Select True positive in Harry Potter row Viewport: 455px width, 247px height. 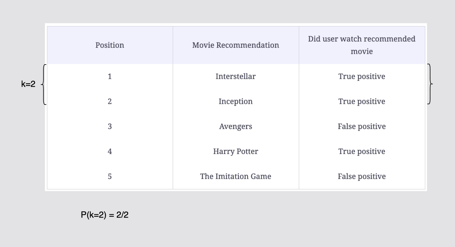362,152
